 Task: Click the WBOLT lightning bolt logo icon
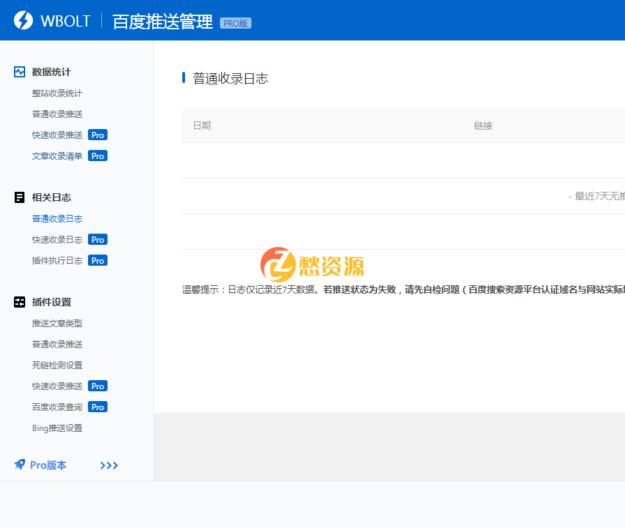[x=22, y=20]
